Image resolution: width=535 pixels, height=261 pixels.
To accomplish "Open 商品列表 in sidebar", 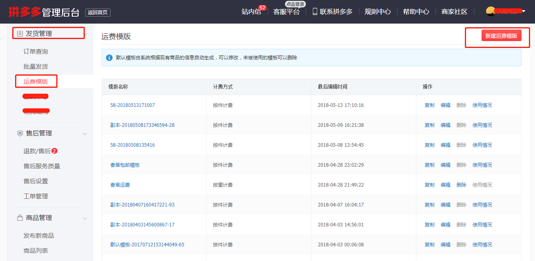I will coord(36,251).
